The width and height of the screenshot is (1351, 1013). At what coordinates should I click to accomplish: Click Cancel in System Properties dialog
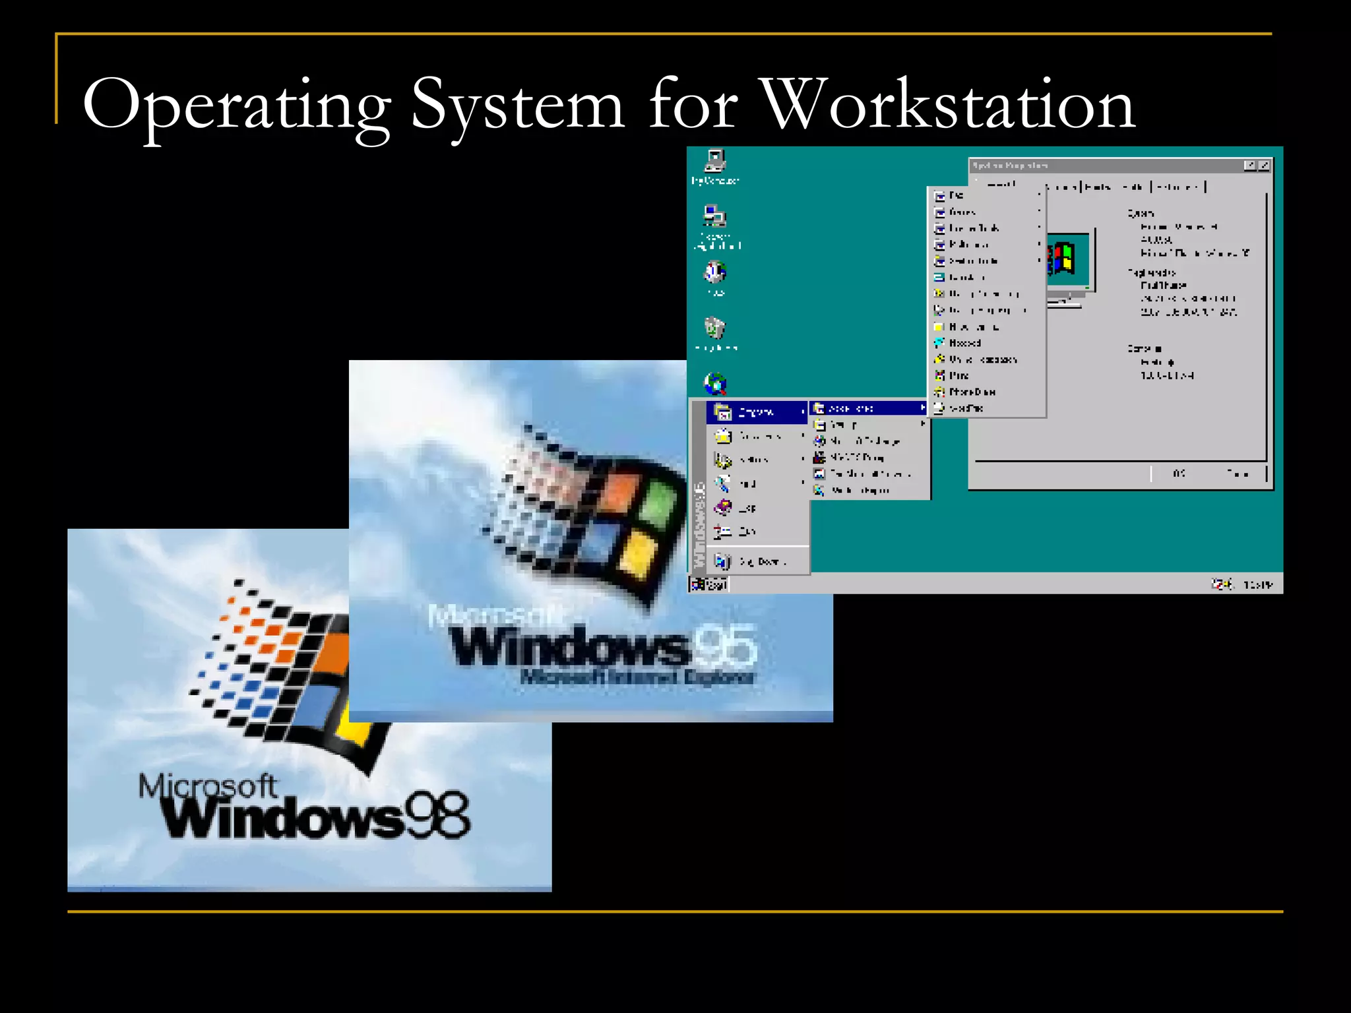[1238, 474]
